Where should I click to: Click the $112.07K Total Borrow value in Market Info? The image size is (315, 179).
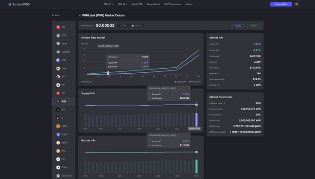click(255, 68)
